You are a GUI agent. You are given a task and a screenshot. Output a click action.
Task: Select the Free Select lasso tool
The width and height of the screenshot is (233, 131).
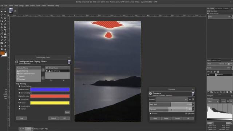point(1,15)
